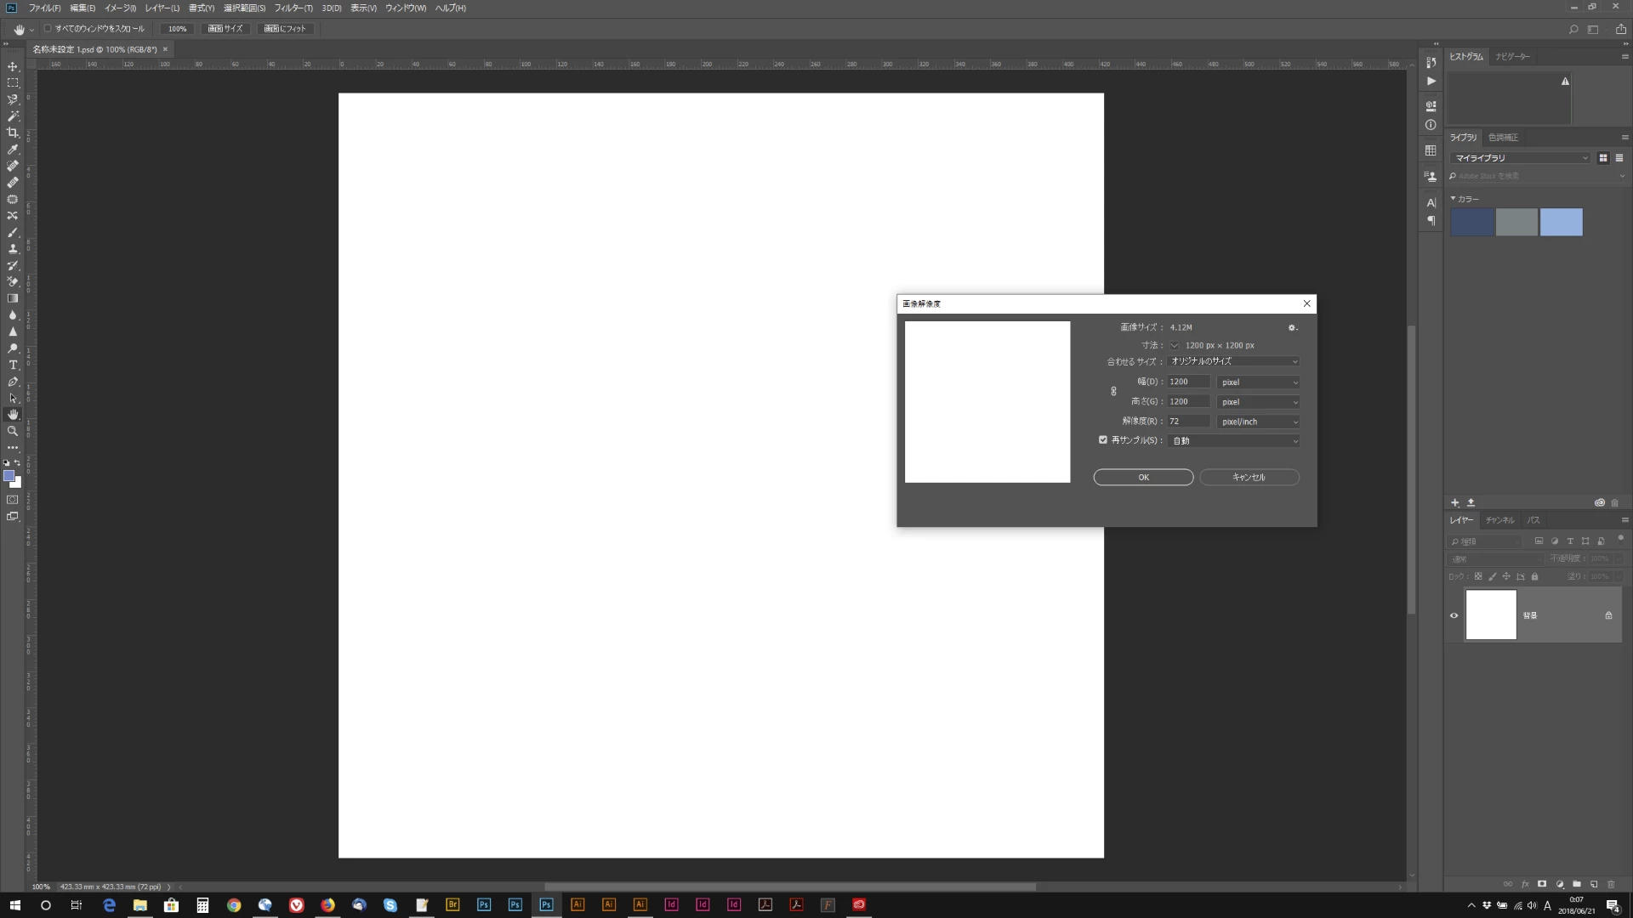Toggle width-height constrain proportions link
The height and width of the screenshot is (918, 1633).
click(x=1113, y=392)
